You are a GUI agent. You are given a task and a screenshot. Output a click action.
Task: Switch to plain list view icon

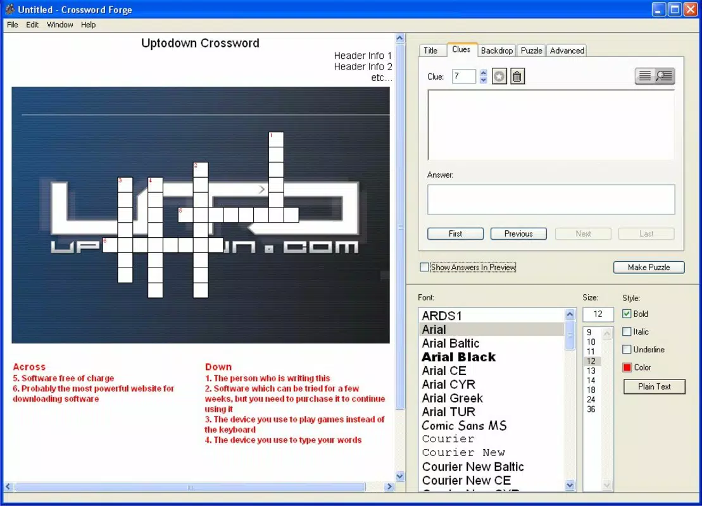tap(644, 76)
